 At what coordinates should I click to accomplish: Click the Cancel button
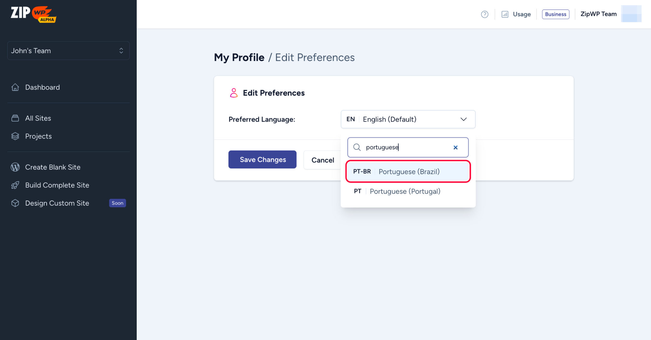pos(322,160)
